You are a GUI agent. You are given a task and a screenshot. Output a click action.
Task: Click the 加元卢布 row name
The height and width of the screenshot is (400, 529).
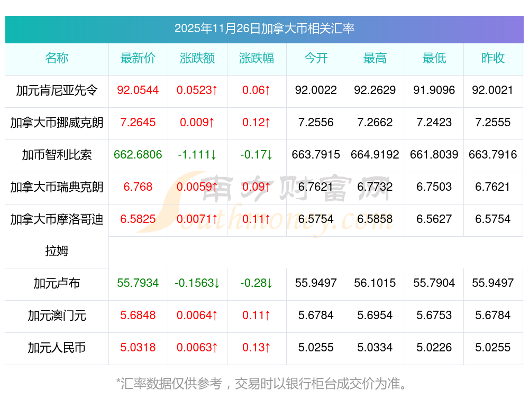(x=57, y=283)
